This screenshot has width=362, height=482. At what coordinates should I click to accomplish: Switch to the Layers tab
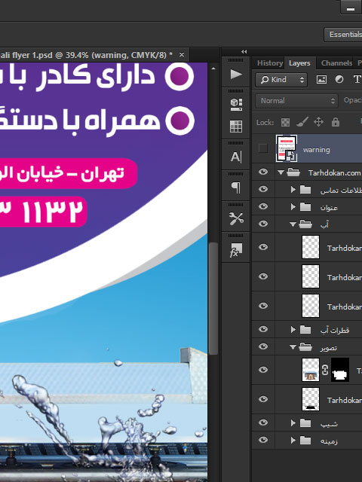point(299,63)
